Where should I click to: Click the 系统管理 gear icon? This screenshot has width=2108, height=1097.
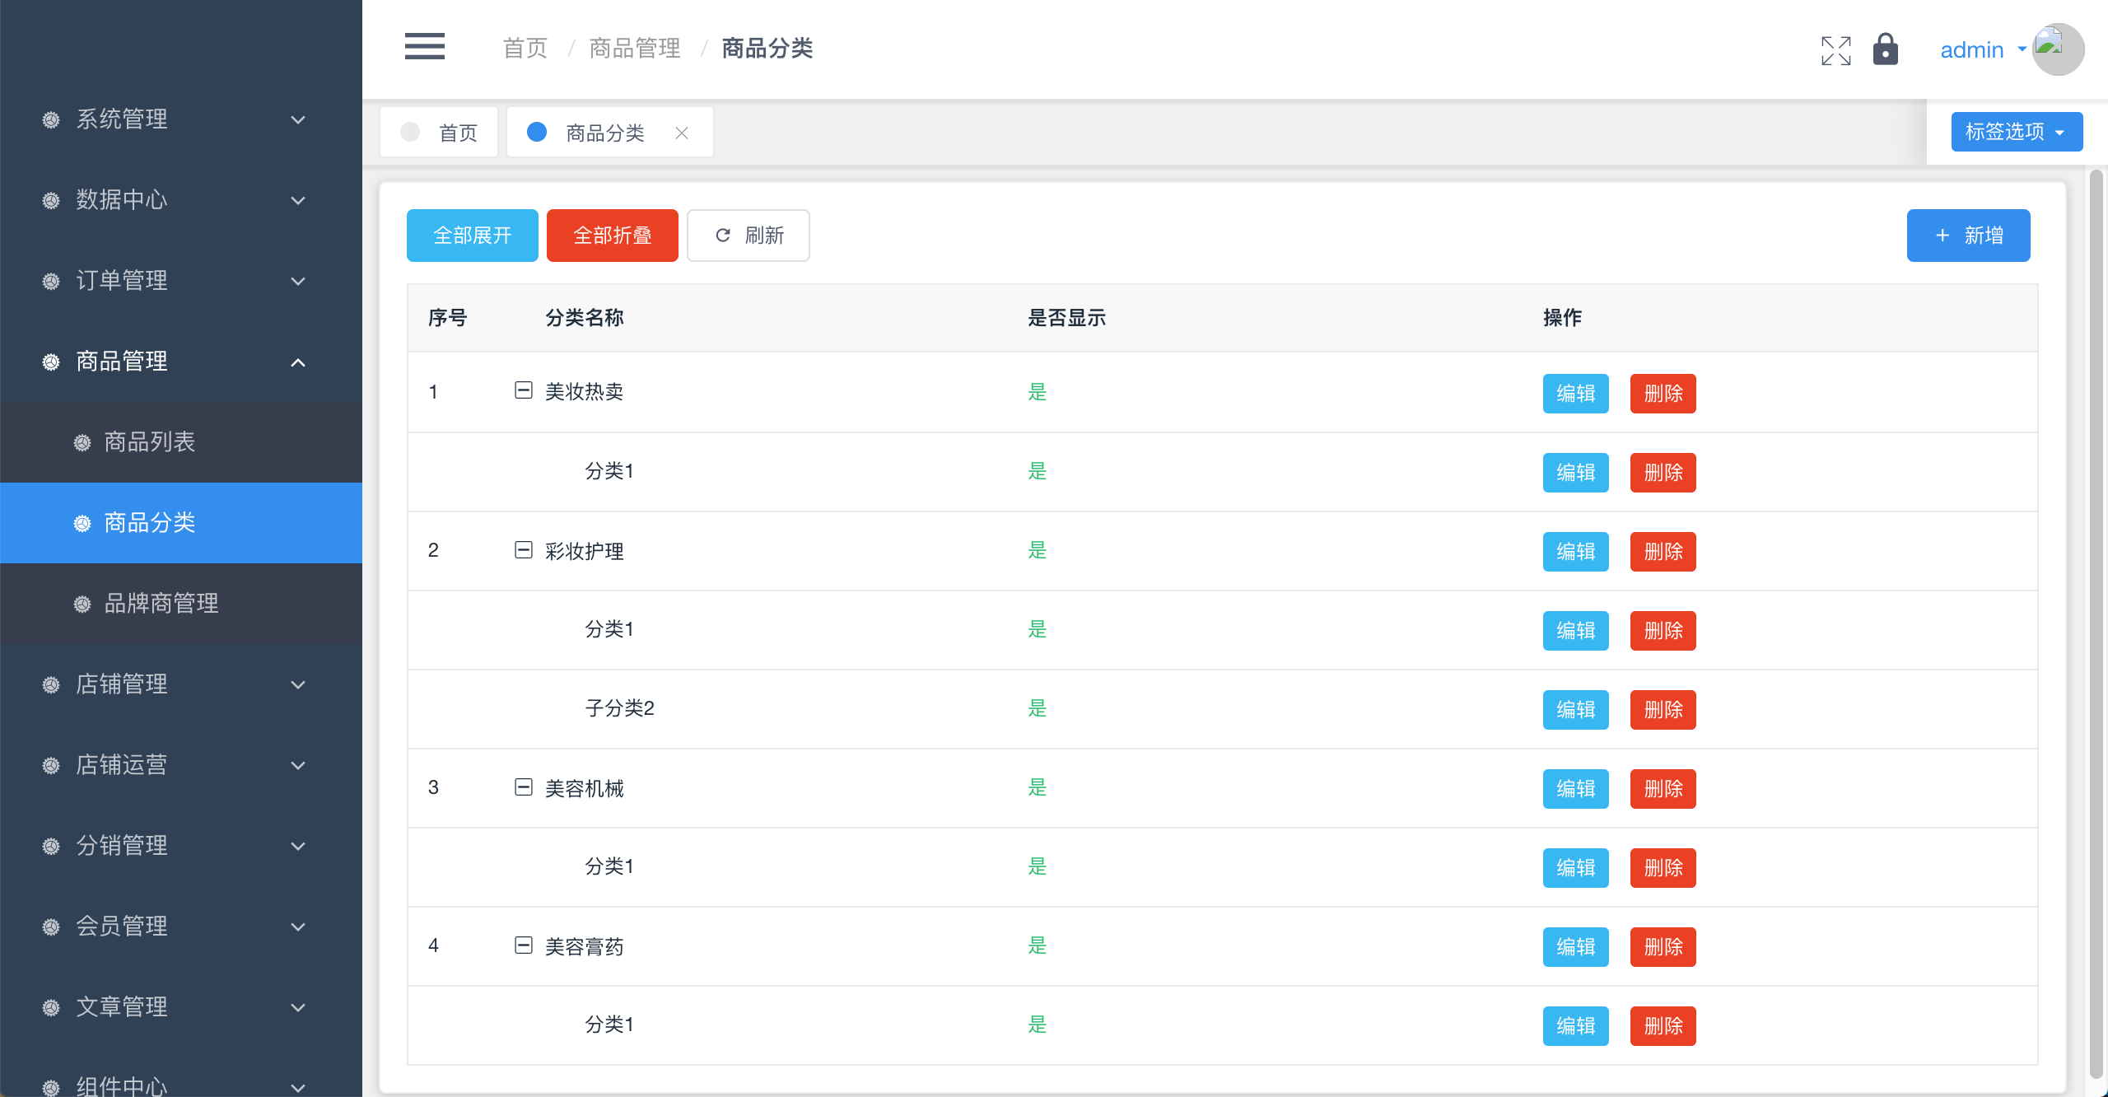pyautogui.click(x=51, y=119)
